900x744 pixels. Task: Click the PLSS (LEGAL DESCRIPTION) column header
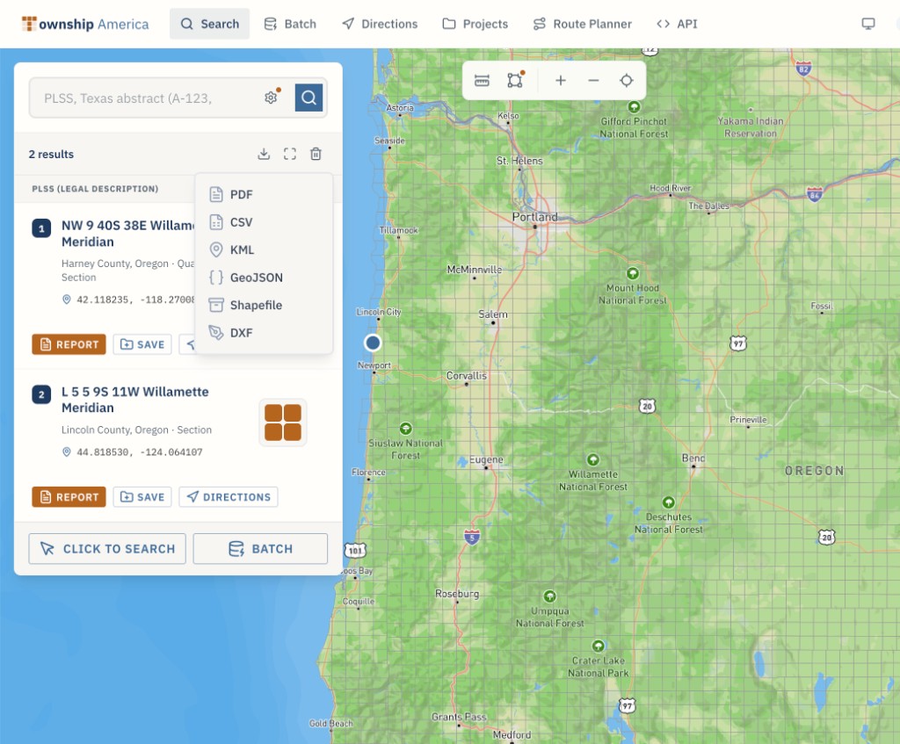[95, 189]
